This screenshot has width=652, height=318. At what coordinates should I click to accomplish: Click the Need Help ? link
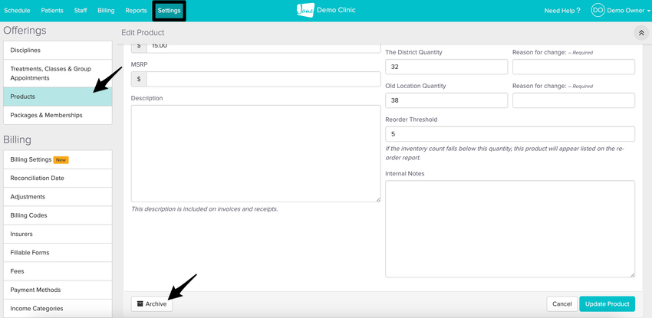click(562, 11)
